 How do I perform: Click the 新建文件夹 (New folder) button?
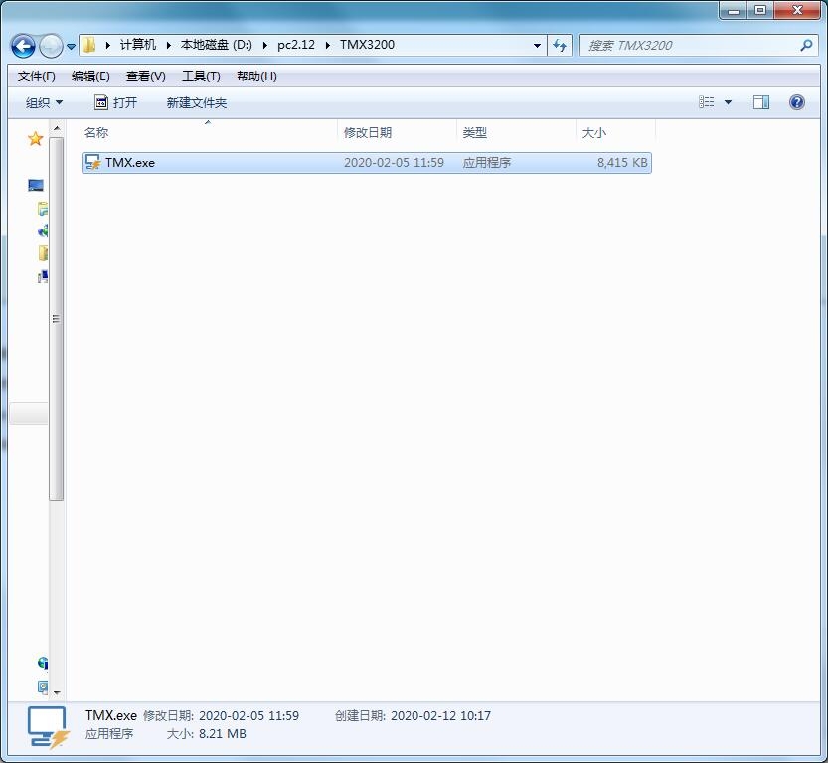click(197, 102)
